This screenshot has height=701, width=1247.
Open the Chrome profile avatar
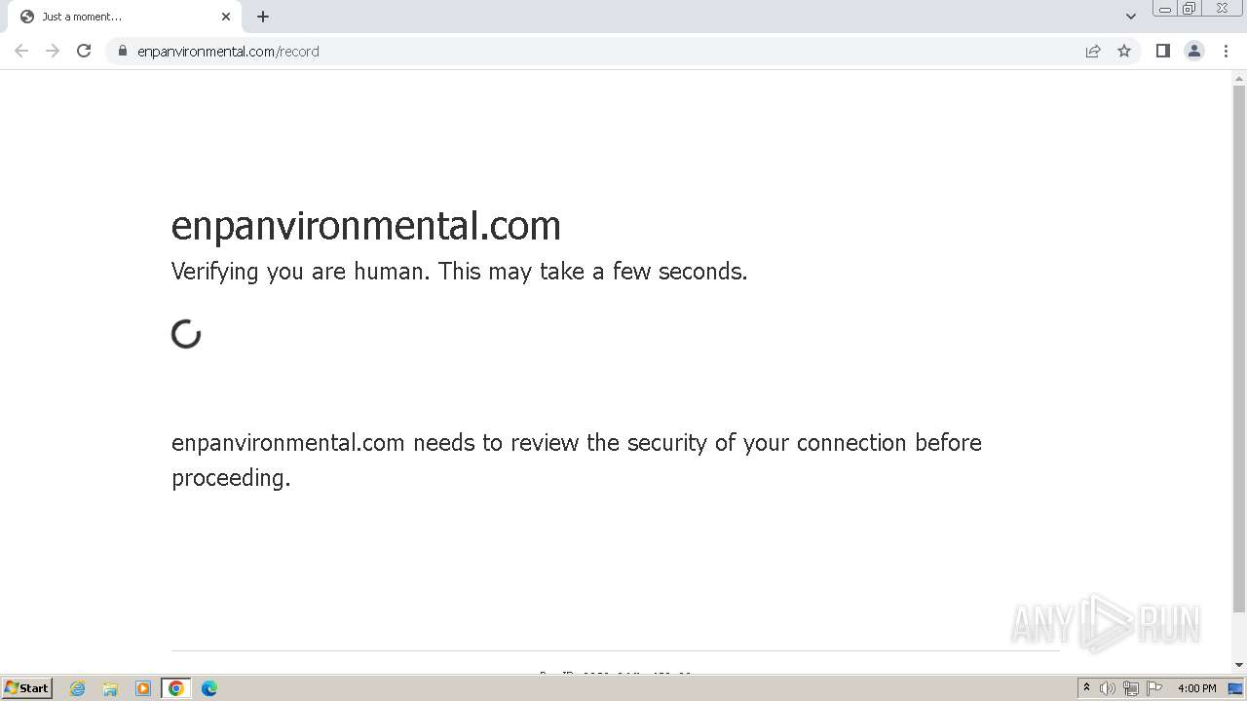click(x=1193, y=51)
